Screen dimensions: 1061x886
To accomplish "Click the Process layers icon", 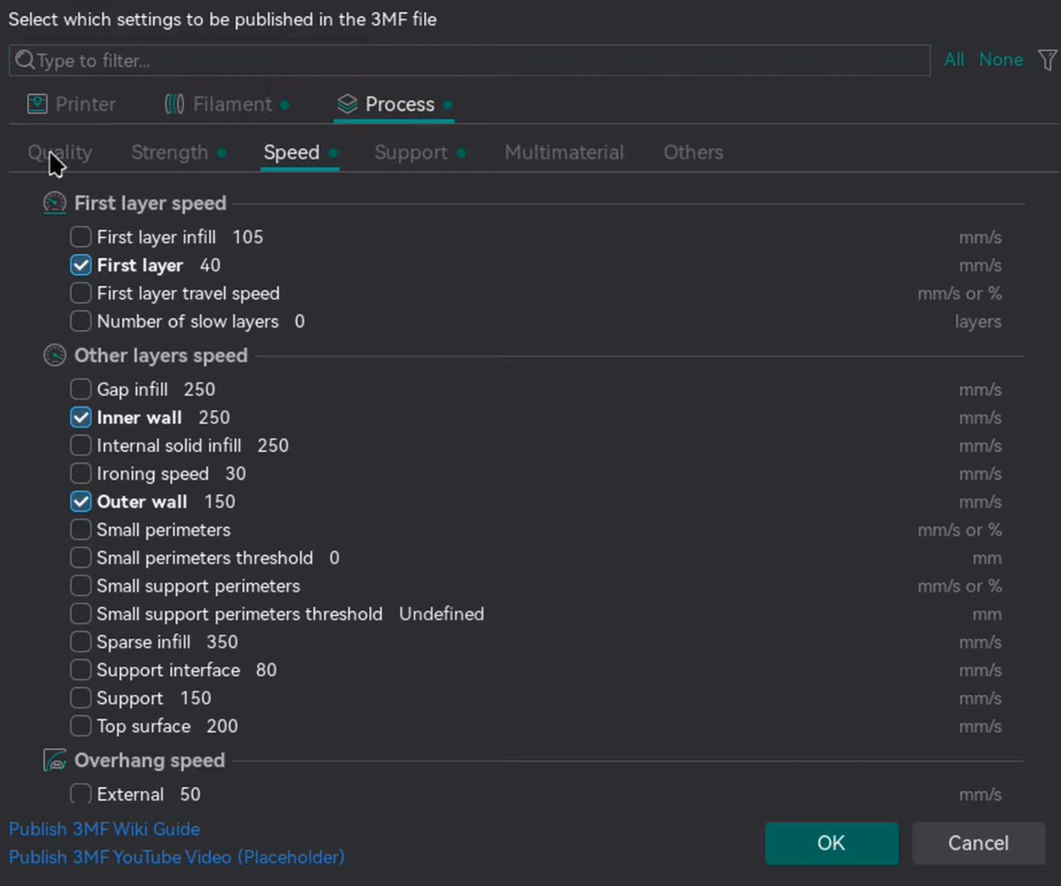I will 347,104.
